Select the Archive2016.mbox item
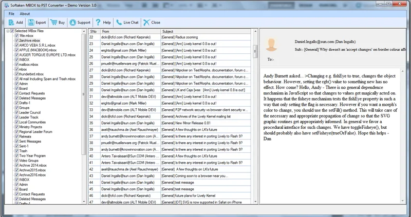411x217 pixels. 32,175
